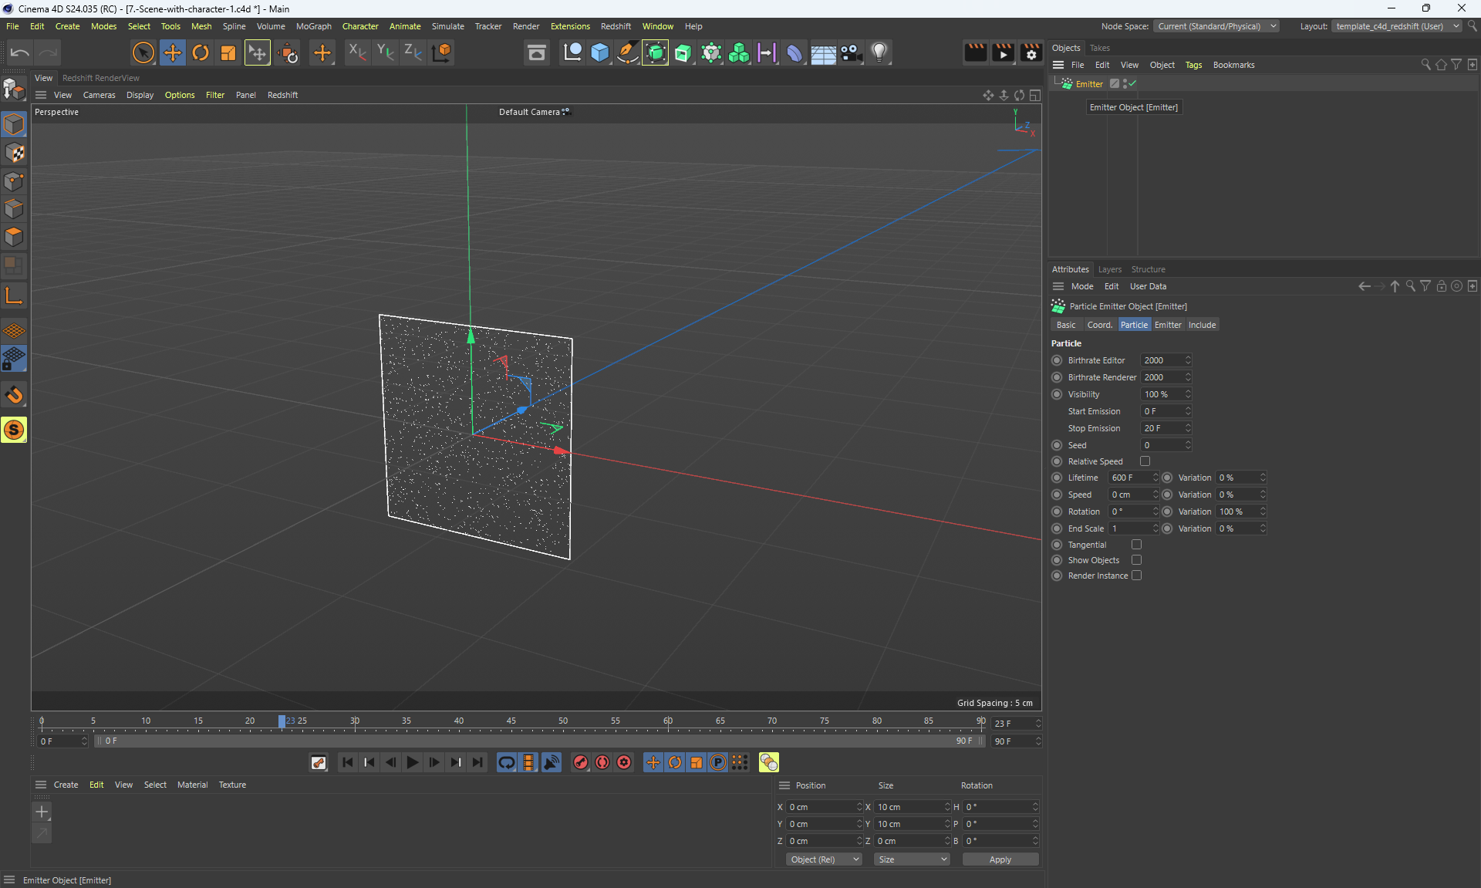The height and width of the screenshot is (888, 1481).
Task: Expand the Node Space dropdown
Action: (x=1216, y=26)
